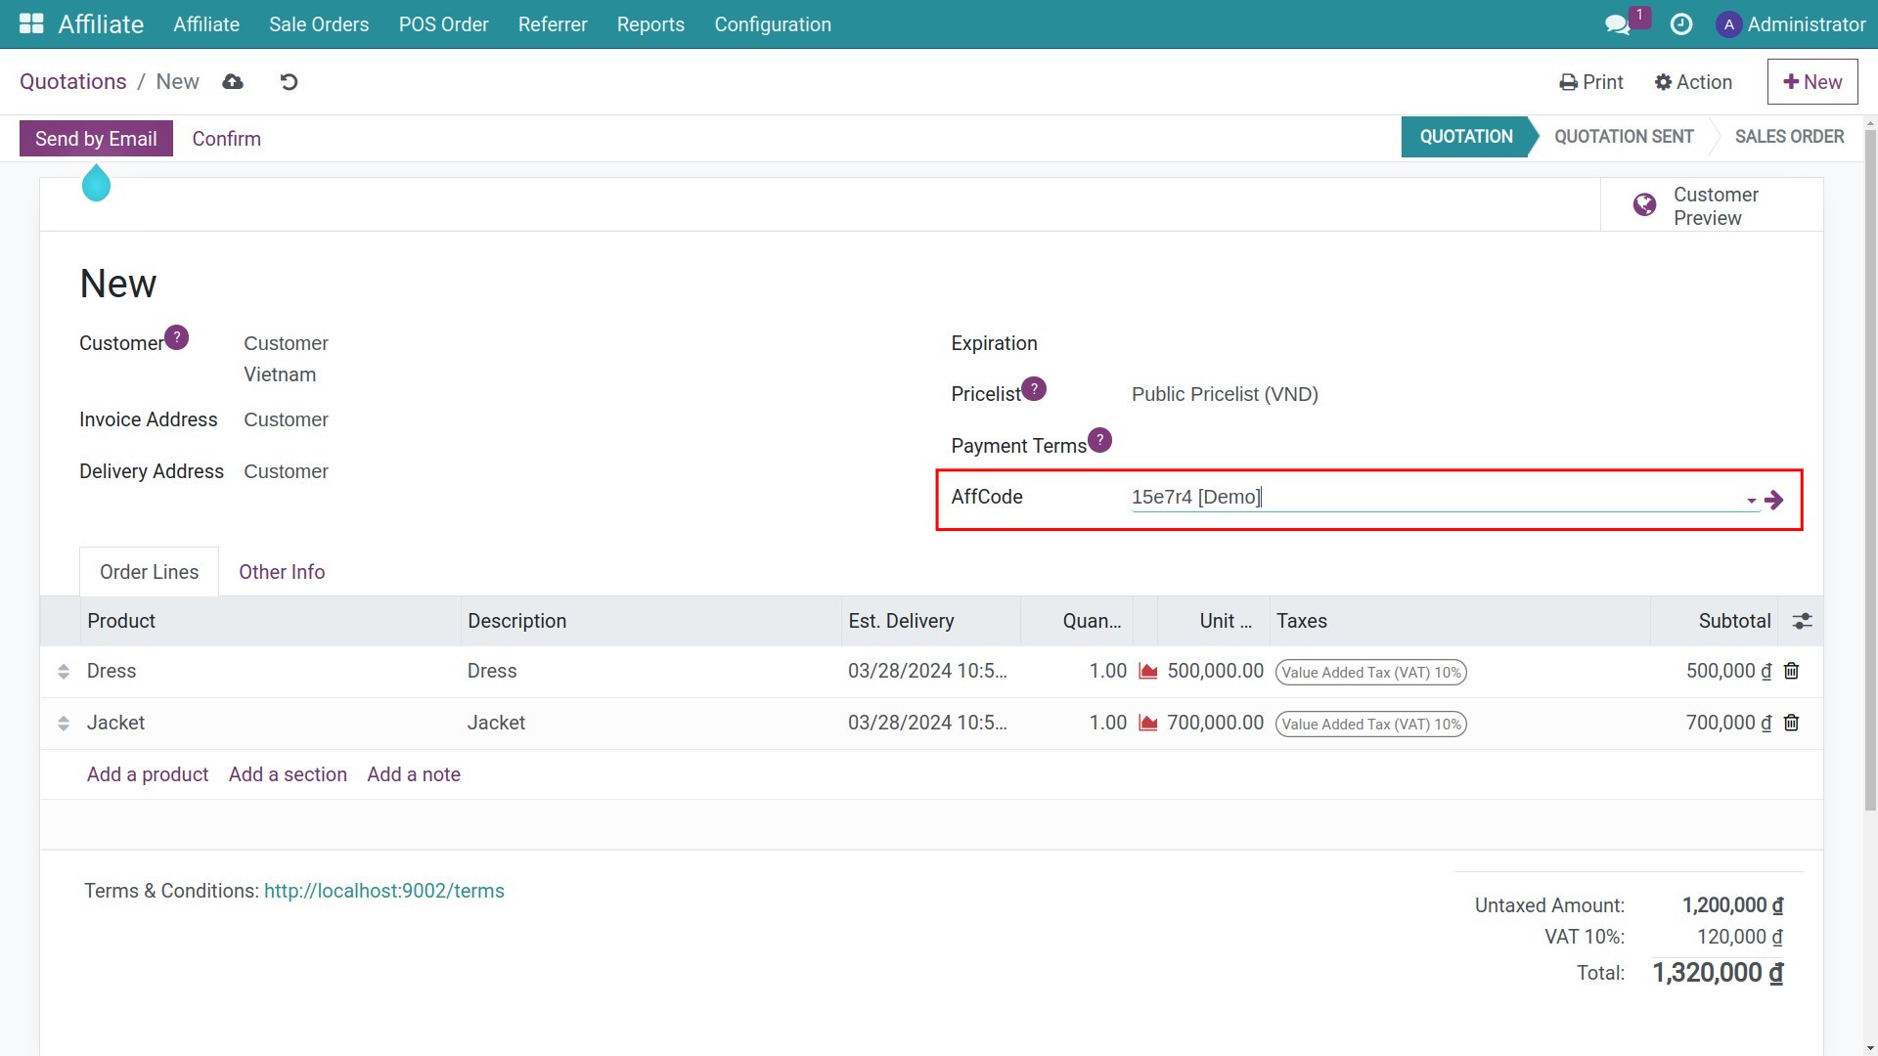Select the Order Lines tab

click(x=149, y=572)
